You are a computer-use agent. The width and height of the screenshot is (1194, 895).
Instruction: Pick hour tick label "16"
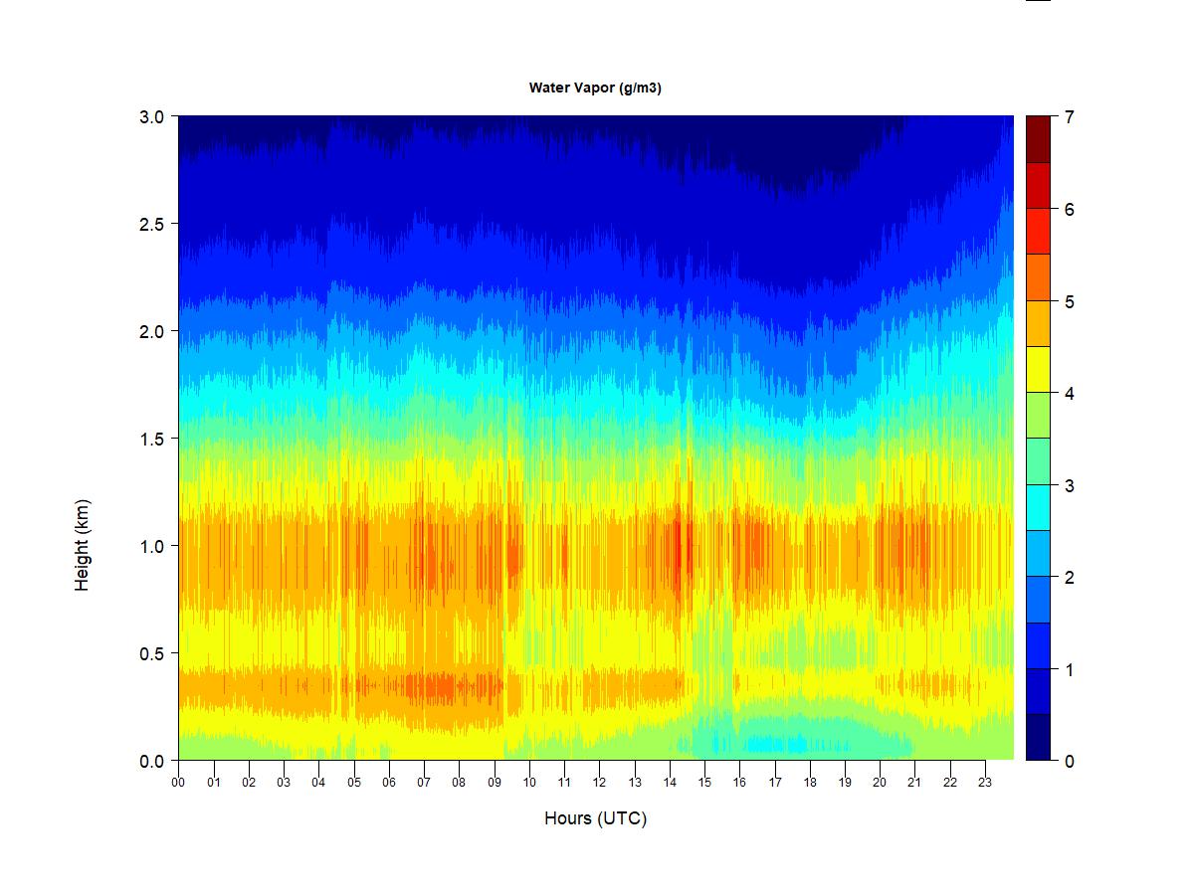pos(739,782)
